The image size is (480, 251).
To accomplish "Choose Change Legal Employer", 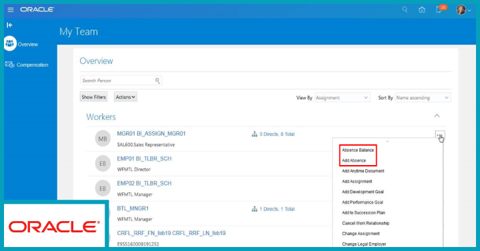I will (x=364, y=244).
